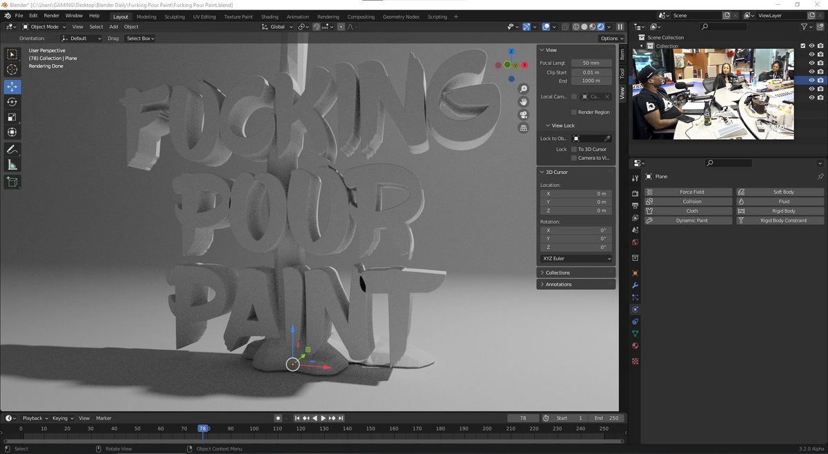Open the XYZ Euler rotation mode dropdown
Image resolution: width=828 pixels, height=454 pixels.
576,259
